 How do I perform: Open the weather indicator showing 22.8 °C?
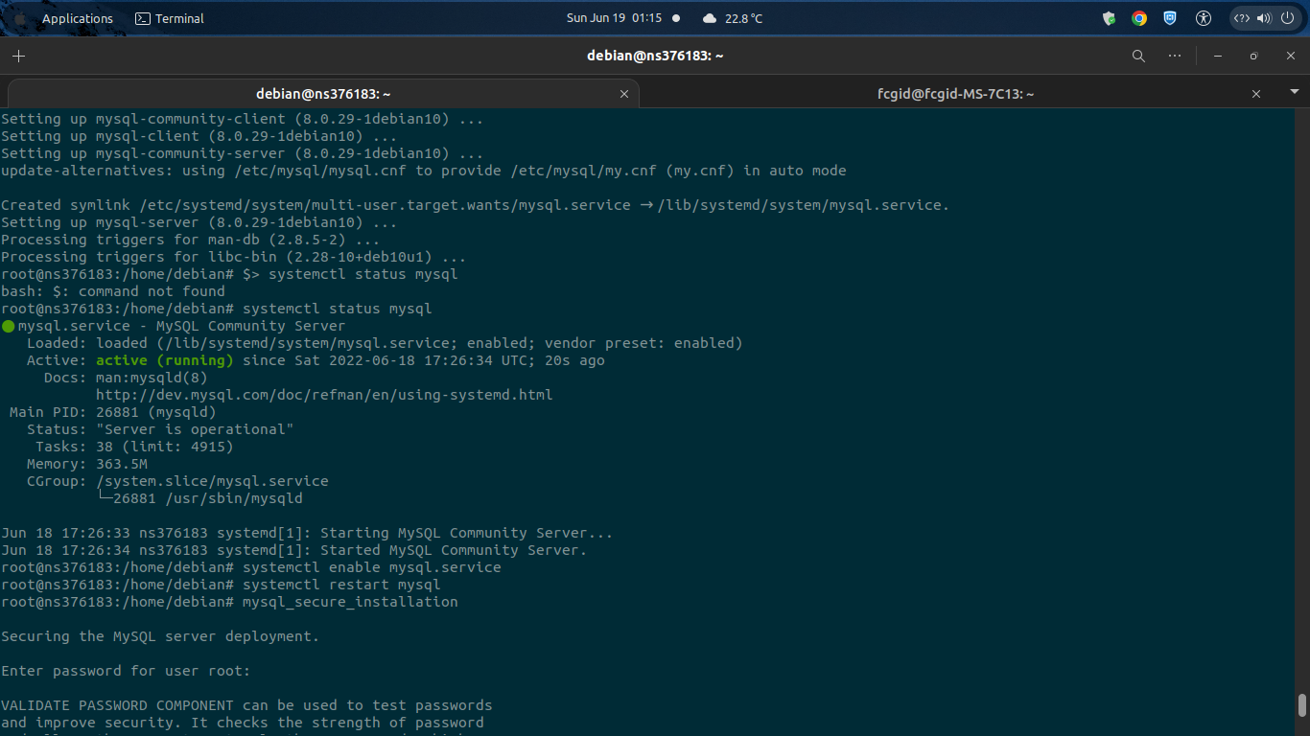[x=733, y=18]
